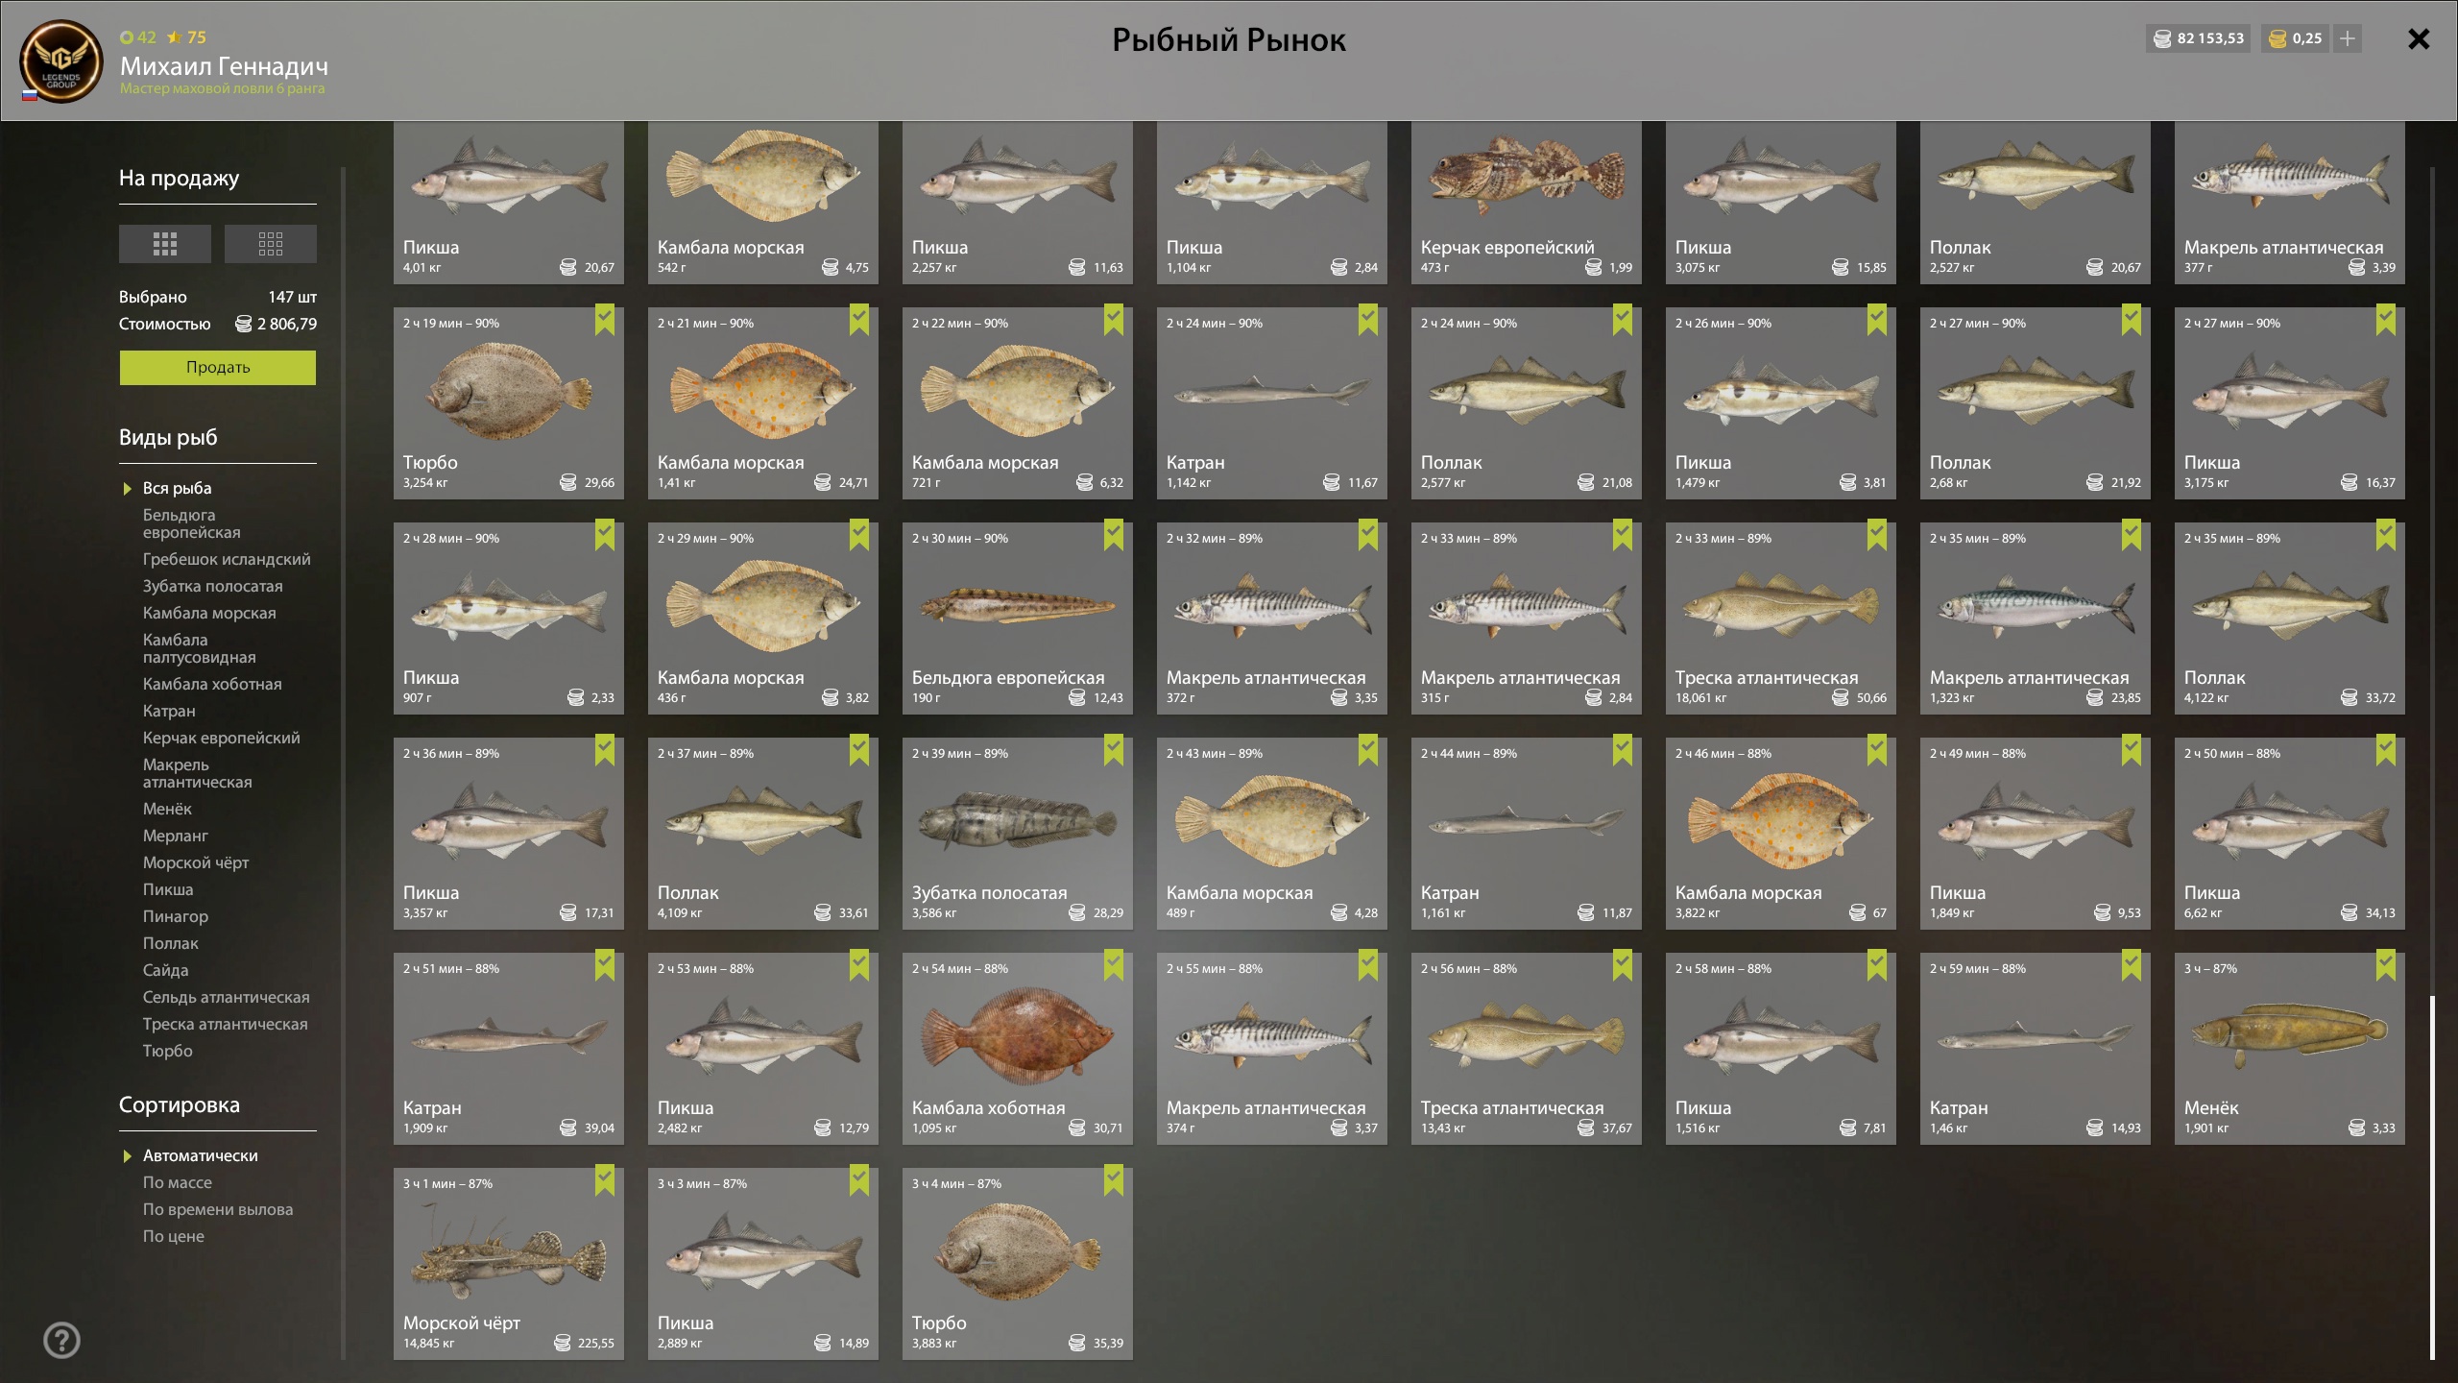Open the help question mark icon
This screenshot has height=1383, width=2458.
tap(62, 1340)
